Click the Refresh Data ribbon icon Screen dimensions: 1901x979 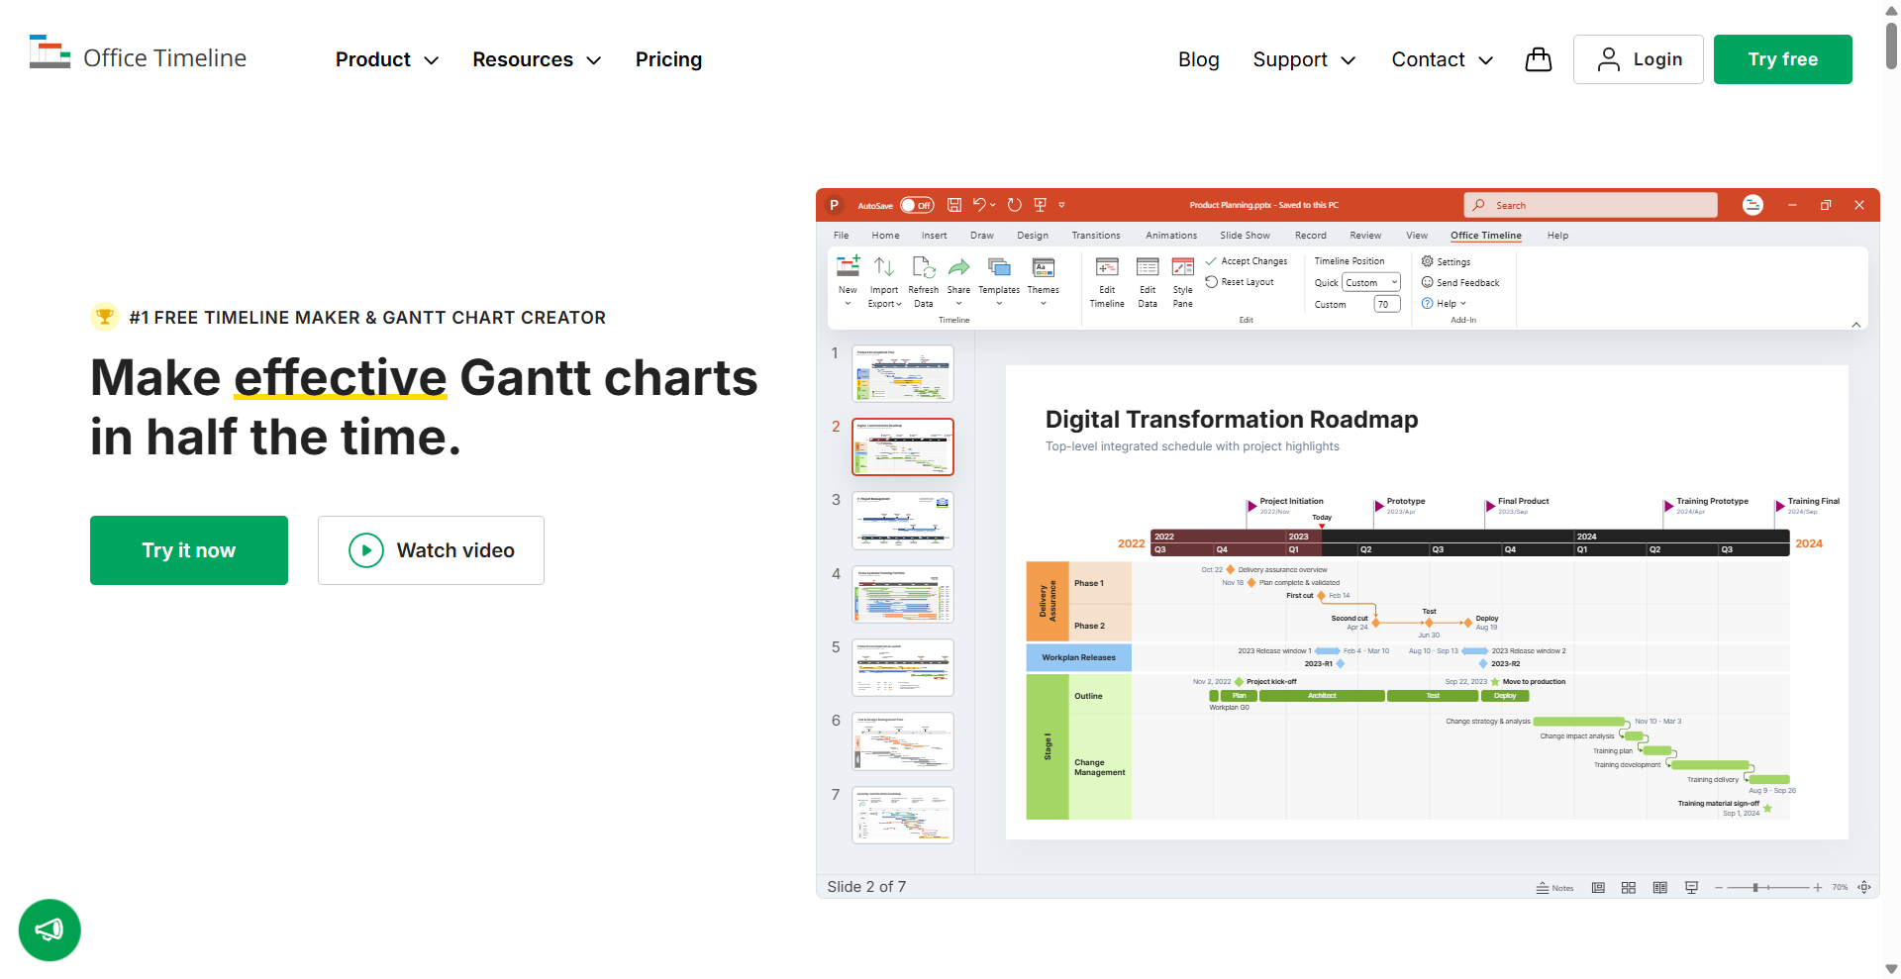[x=923, y=268]
